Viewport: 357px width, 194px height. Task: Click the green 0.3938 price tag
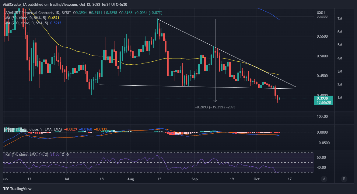tap(323, 98)
